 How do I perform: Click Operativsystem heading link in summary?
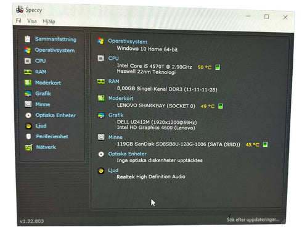pos(128,41)
